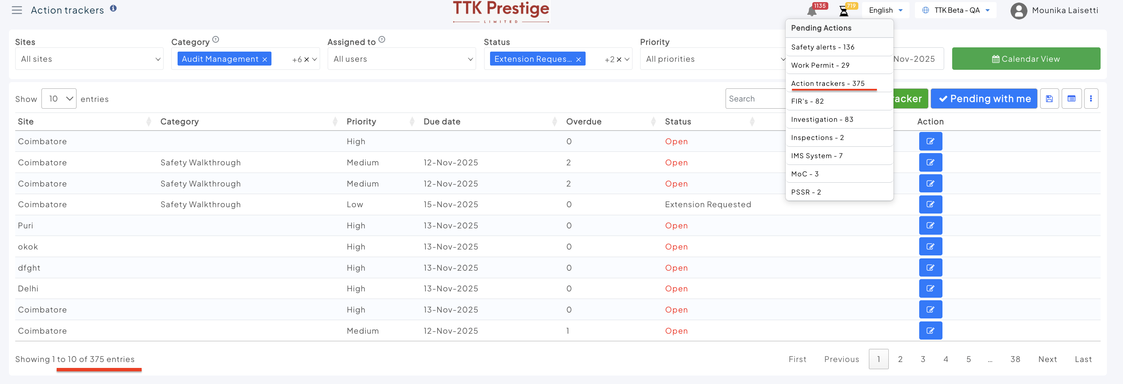The height and width of the screenshot is (384, 1123).
Task: Open the All users assigned dropdown
Action: [401, 59]
